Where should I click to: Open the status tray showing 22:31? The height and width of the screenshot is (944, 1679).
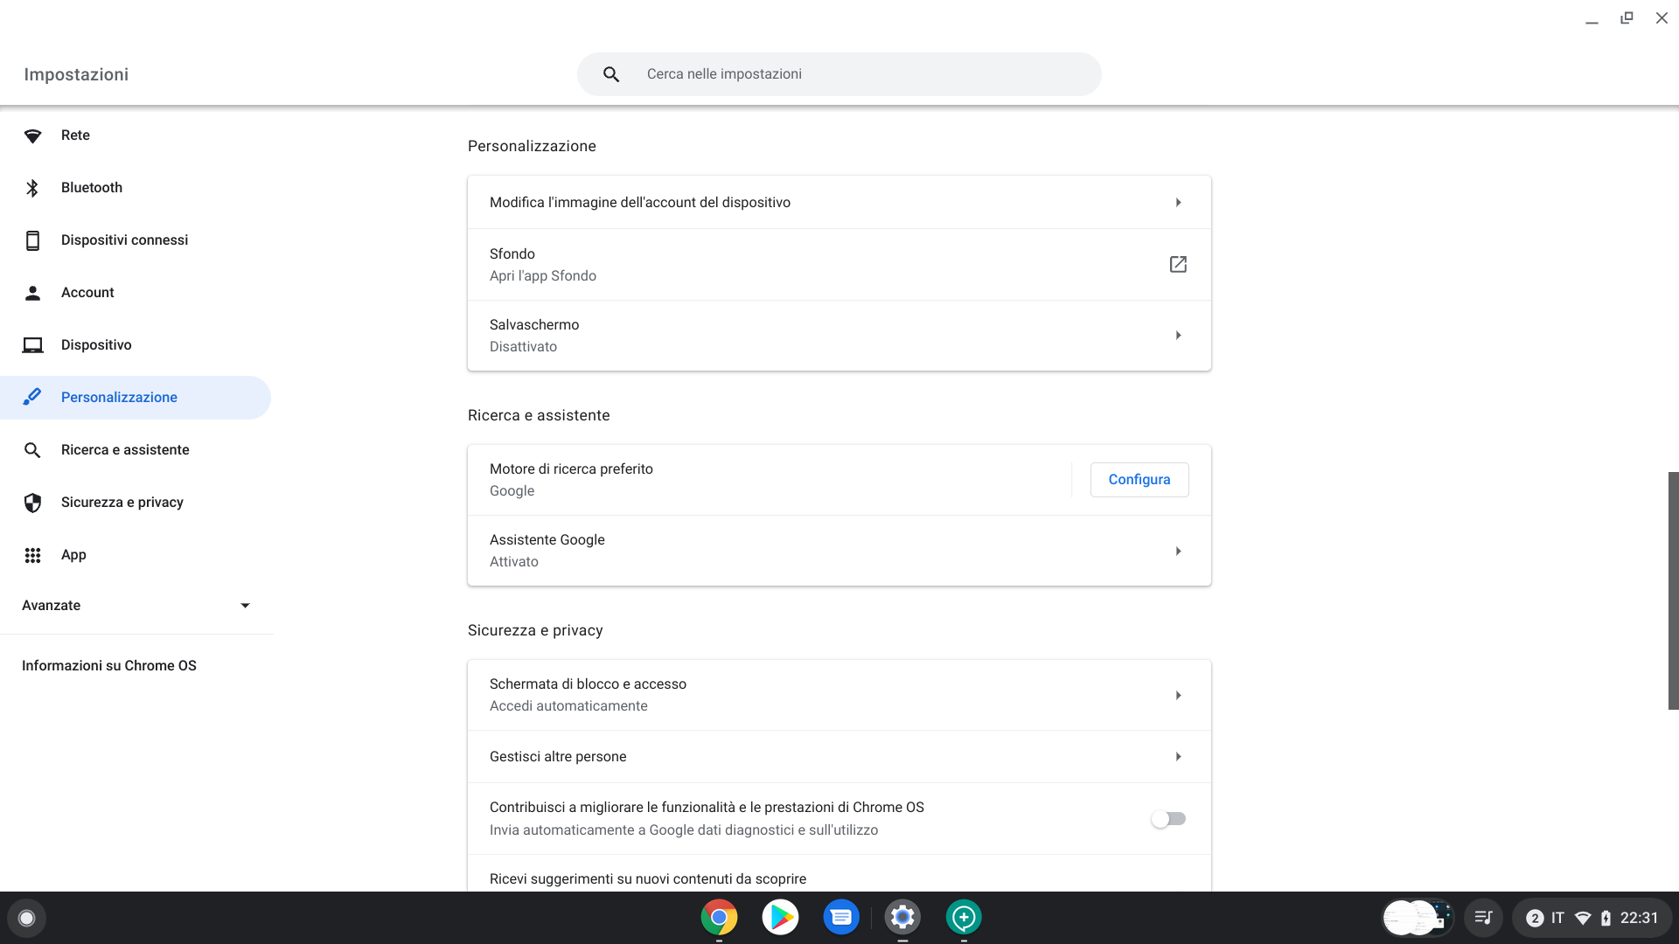tap(1592, 918)
